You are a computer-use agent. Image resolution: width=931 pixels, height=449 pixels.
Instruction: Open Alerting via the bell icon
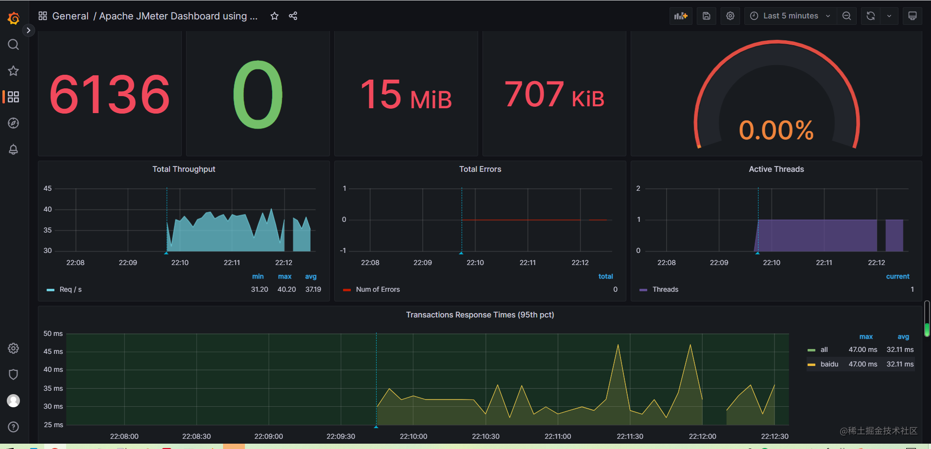pos(13,150)
